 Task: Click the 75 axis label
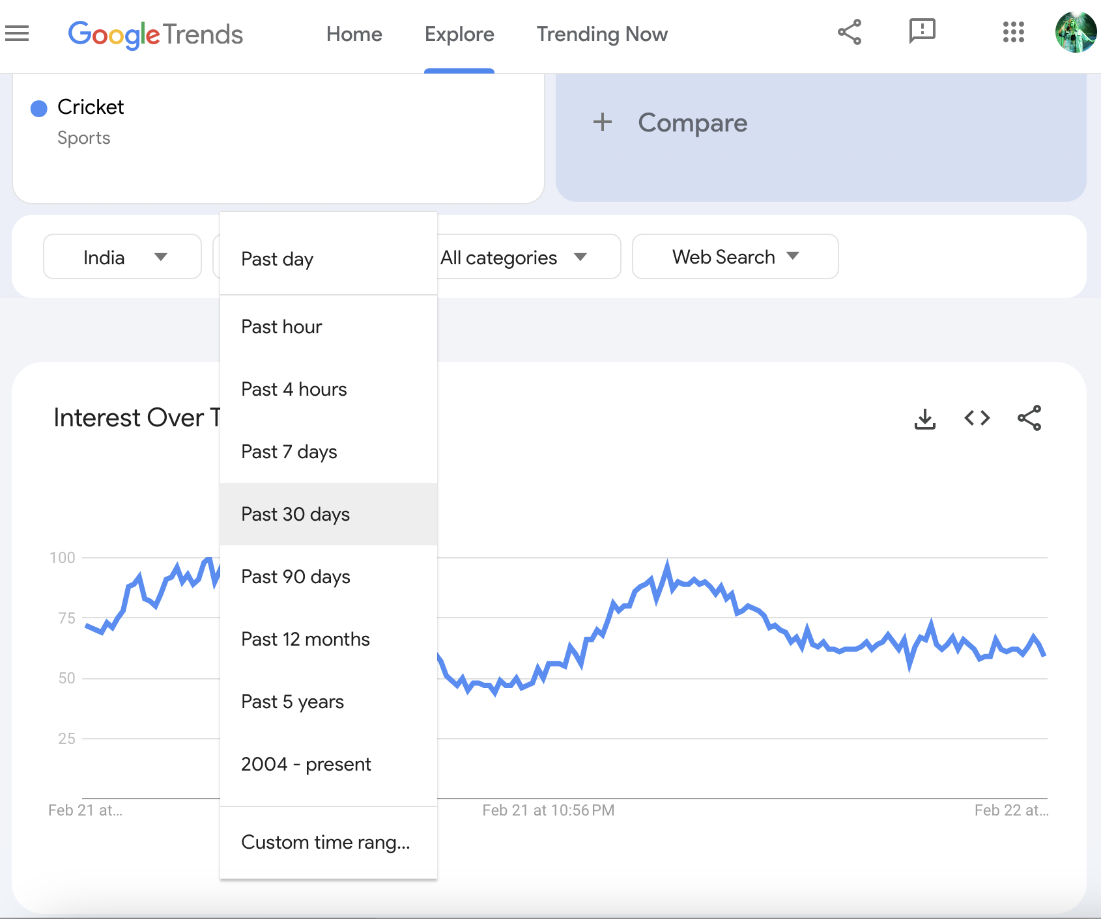tap(67, 618)
